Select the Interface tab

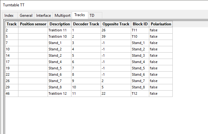44,15
